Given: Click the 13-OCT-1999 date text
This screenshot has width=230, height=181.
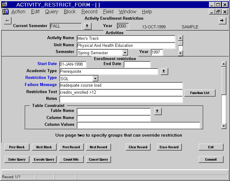Looking at the screenshot, I should tap(154, 27).
